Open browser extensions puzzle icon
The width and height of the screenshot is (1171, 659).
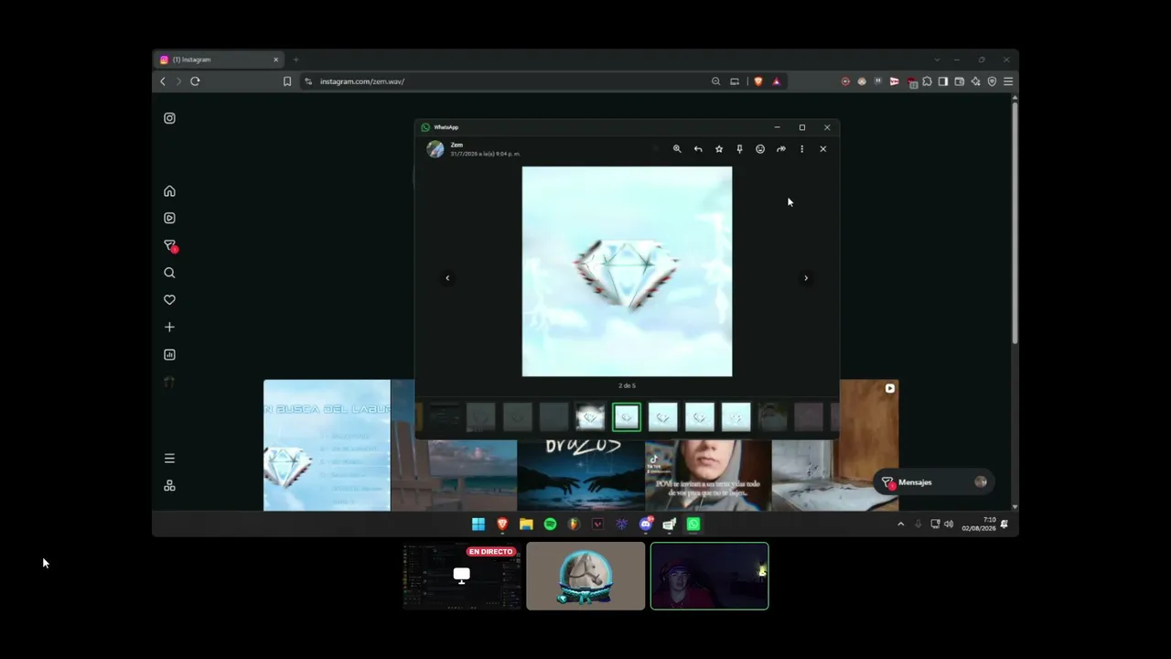(x=927, y=81)
